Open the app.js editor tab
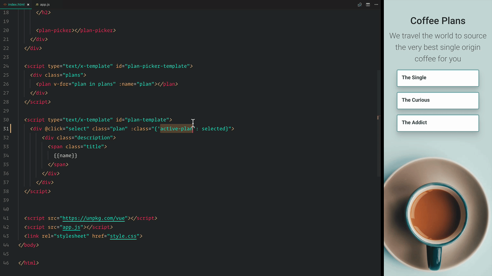Image resolution: width=492 pixels, height=276 pixels. tap(43, 4)
